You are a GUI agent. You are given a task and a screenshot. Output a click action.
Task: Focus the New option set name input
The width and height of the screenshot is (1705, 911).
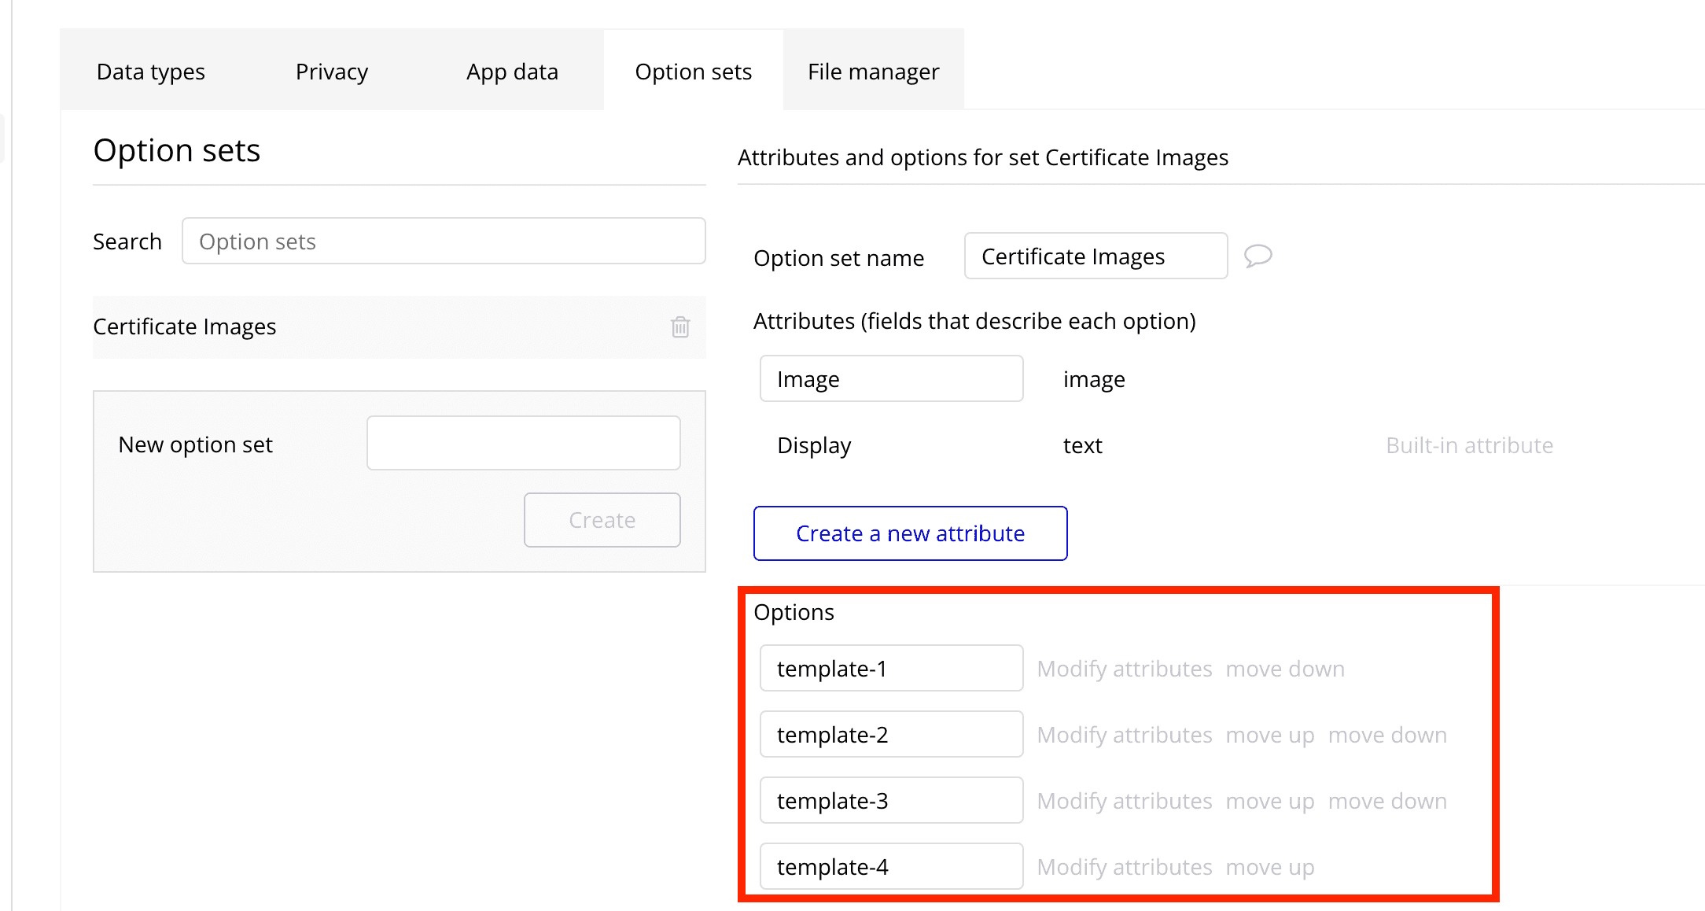pyautogui.click(x=523, y=443)
